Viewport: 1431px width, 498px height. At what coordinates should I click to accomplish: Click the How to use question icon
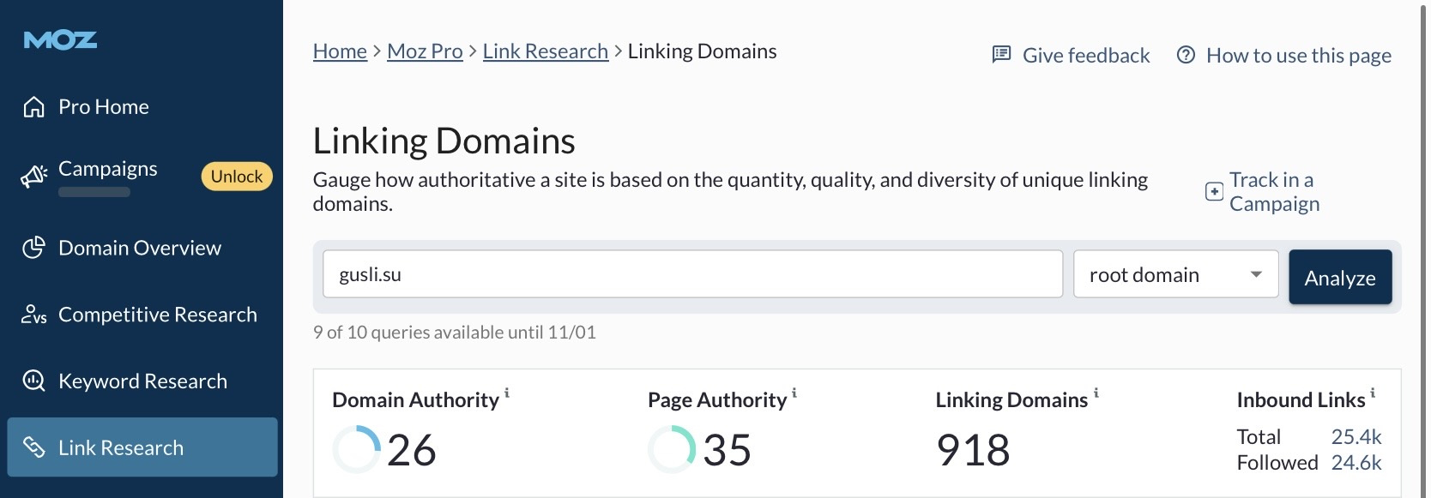pyautogui.click(x=1186, y=55)
